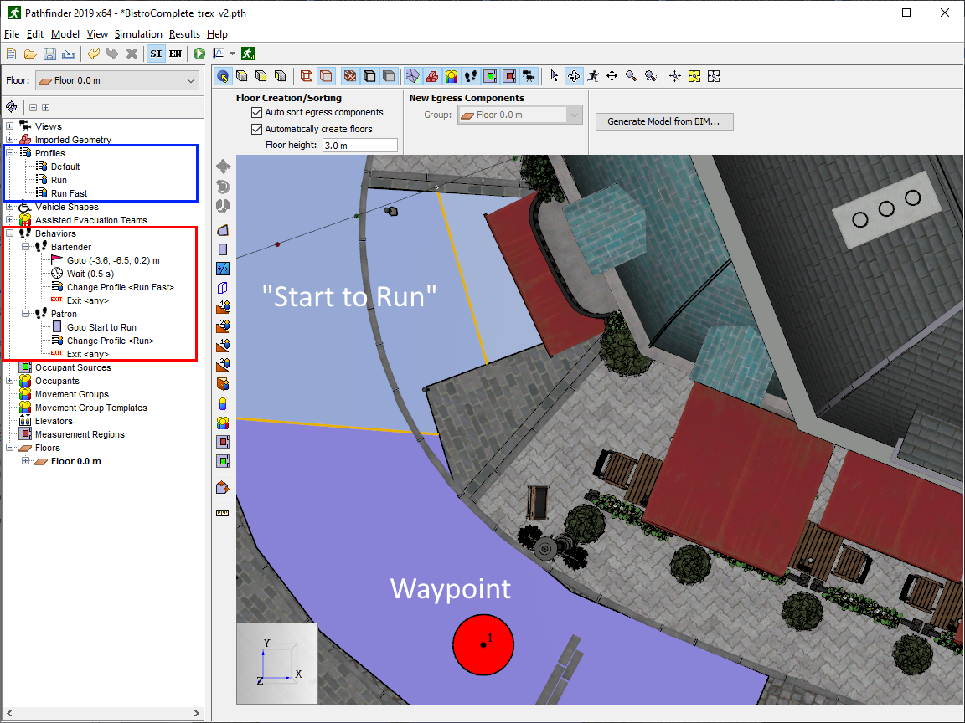This screenshot has height=723, width=965.
Task: Click the measure ruler tool in side toolbar
Action: (223, 513)
